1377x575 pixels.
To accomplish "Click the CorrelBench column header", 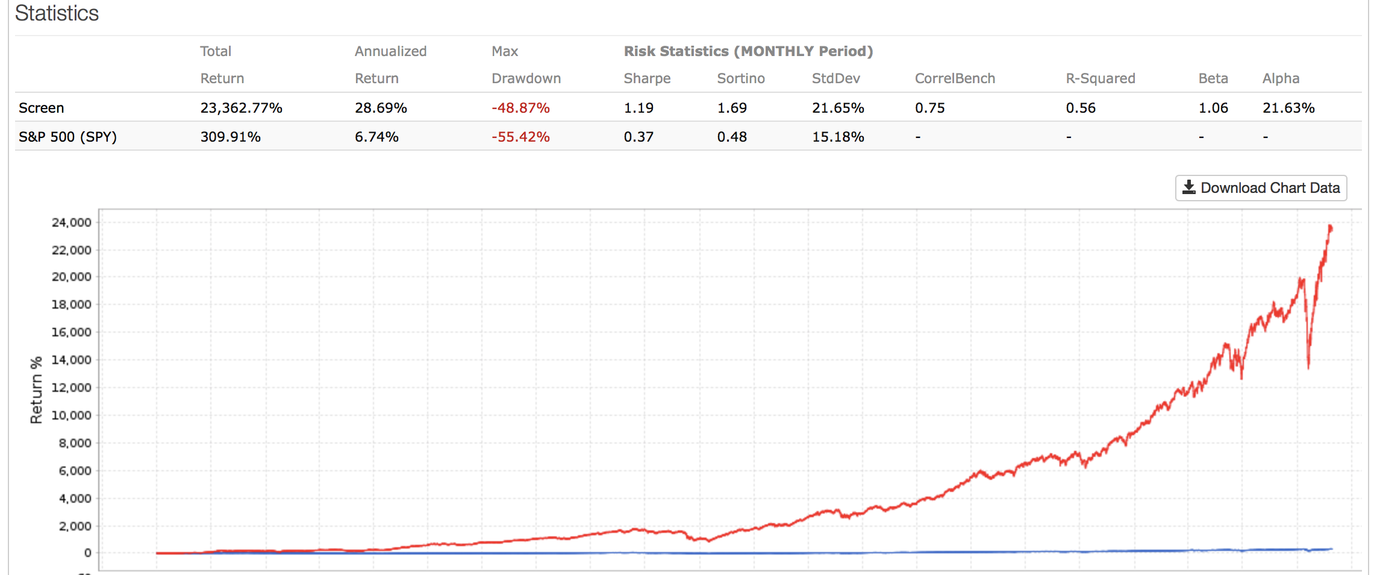I will tap(955, 78).
